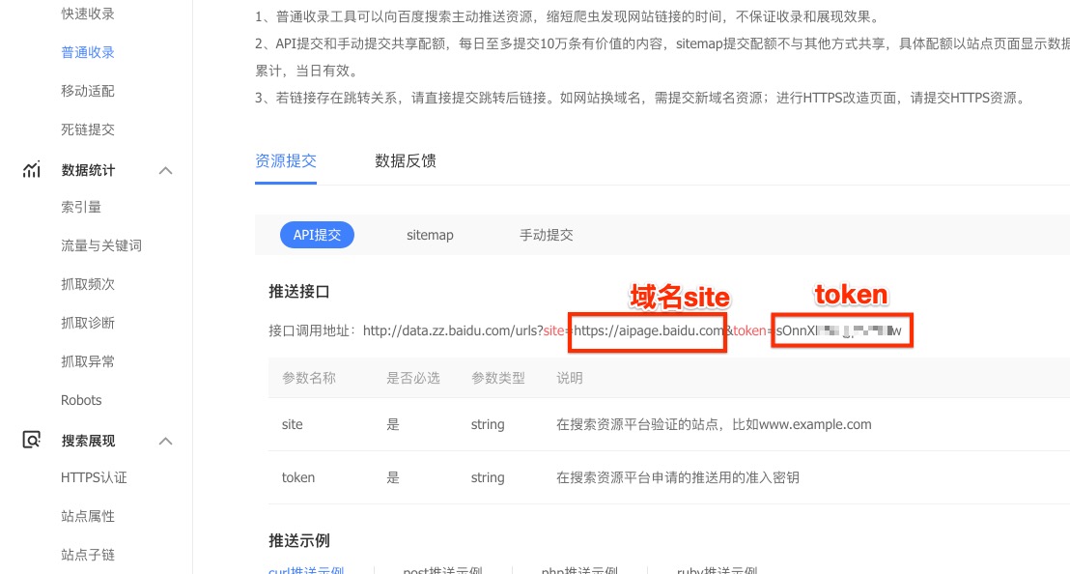
Task: Select 抓取频次 in the sidebar
Action: pos(88,284)
